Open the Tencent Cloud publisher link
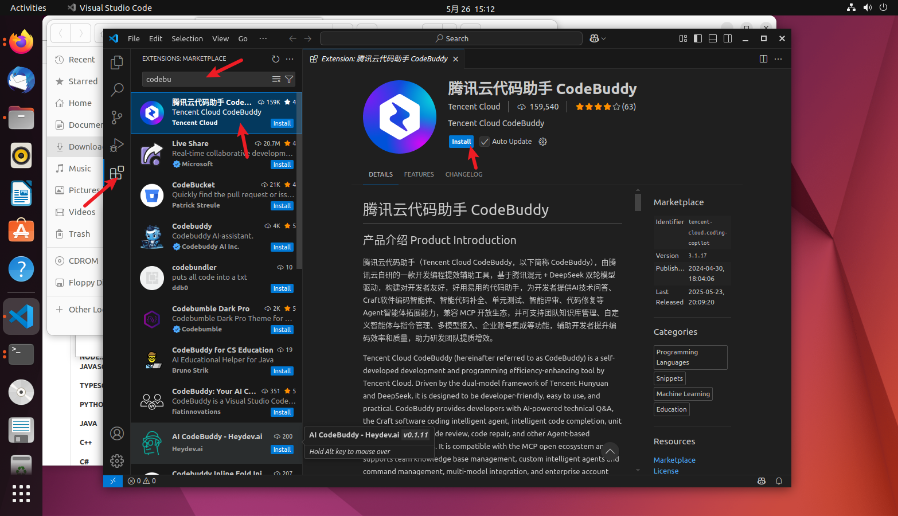This screenshot has width=898, height=516. [474, 107]
